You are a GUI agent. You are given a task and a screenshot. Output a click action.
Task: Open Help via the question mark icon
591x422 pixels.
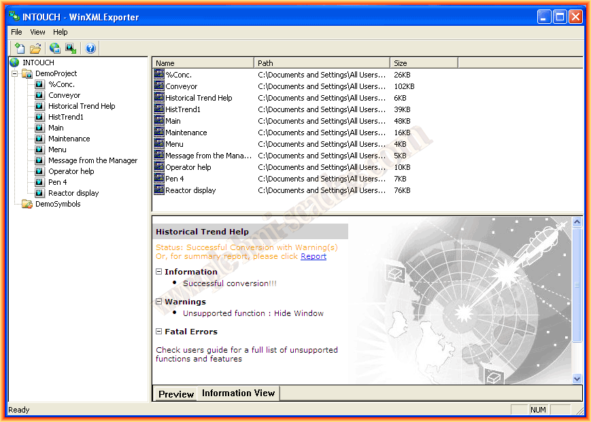(90, 48)
